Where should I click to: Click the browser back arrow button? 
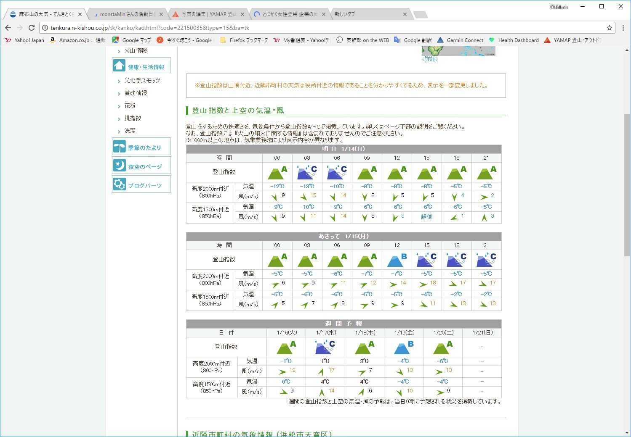point(8,28)
